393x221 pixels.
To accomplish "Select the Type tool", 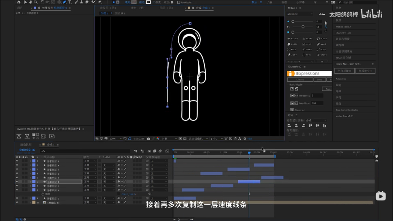I will tap(70, 2).
